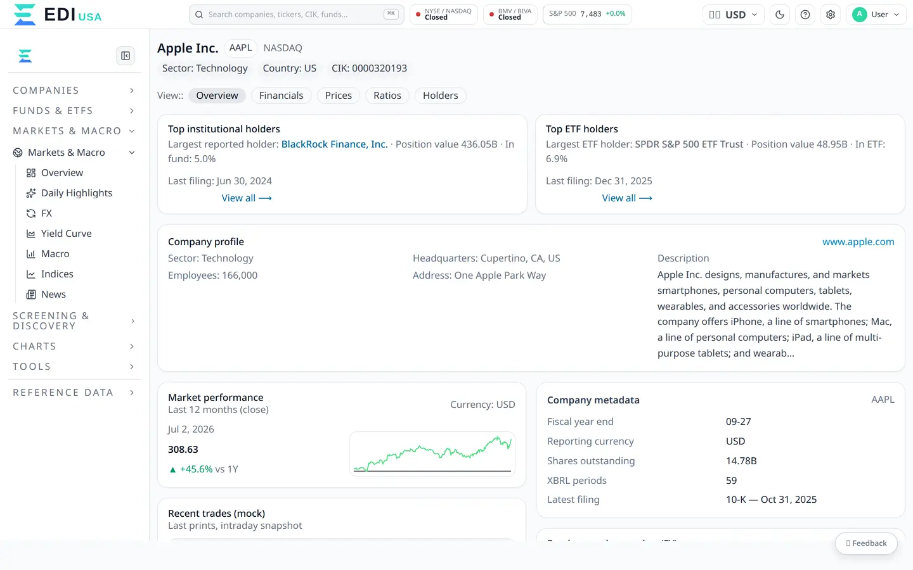Expand the Tools section
The height and width of the screenshot is (570, 913).
(x=74, y=367)
